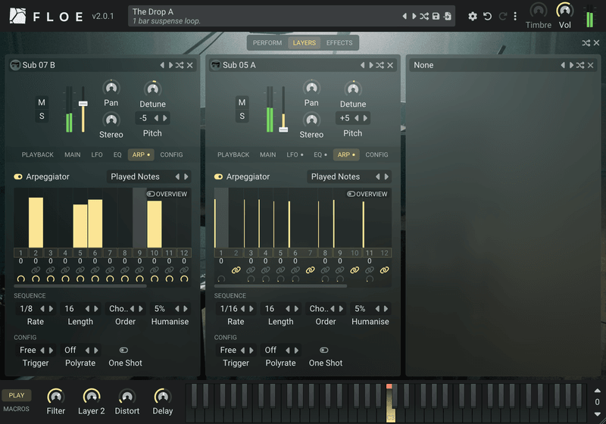Click the undo arrow icon

coord(487,16)
